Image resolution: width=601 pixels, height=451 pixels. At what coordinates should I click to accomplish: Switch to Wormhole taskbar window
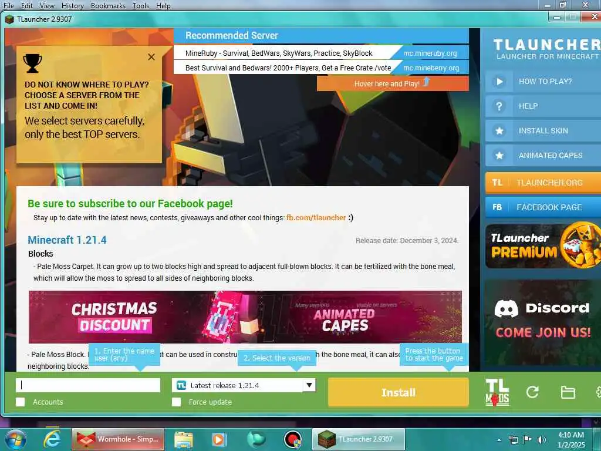(x=118, y=439)
